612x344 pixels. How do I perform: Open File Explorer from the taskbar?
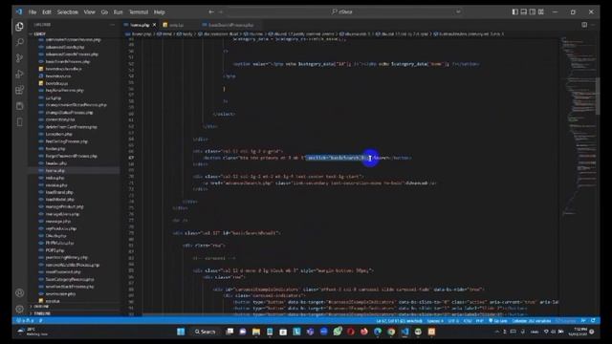click(x=256, y=332)
